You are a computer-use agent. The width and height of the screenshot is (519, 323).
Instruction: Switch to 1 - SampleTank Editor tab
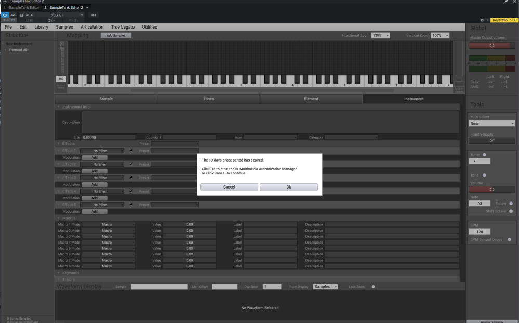(21, 8)
